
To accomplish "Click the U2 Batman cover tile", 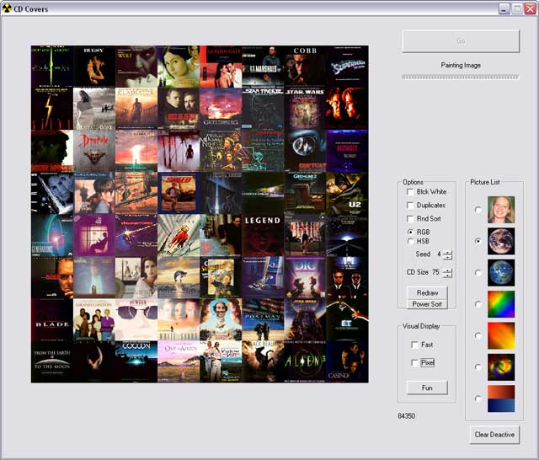I will click(347, 193).
